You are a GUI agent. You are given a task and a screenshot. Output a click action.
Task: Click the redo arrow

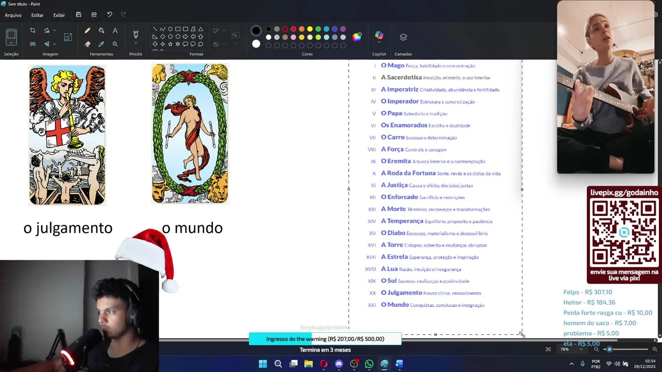[x=123, y=15]
